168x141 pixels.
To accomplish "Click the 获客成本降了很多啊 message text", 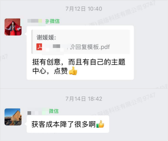I will point(64,124).
